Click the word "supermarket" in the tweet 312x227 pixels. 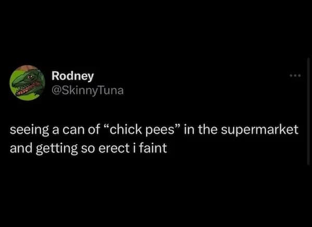[262, 130]
